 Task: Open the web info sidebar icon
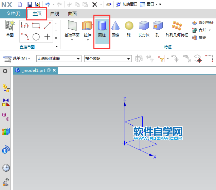tap(6, 149)
